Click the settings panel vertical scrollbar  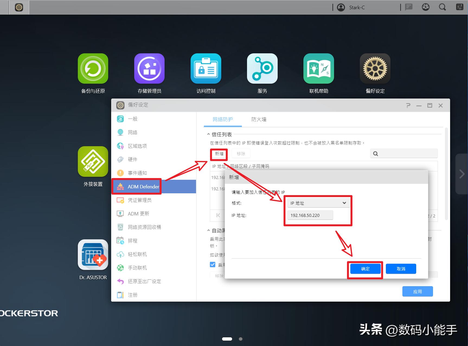click(446, 174)
